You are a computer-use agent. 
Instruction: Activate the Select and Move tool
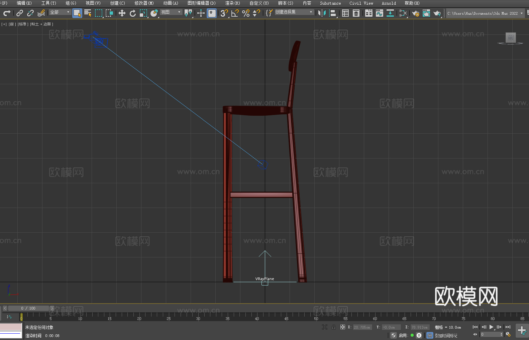point(122,13)
